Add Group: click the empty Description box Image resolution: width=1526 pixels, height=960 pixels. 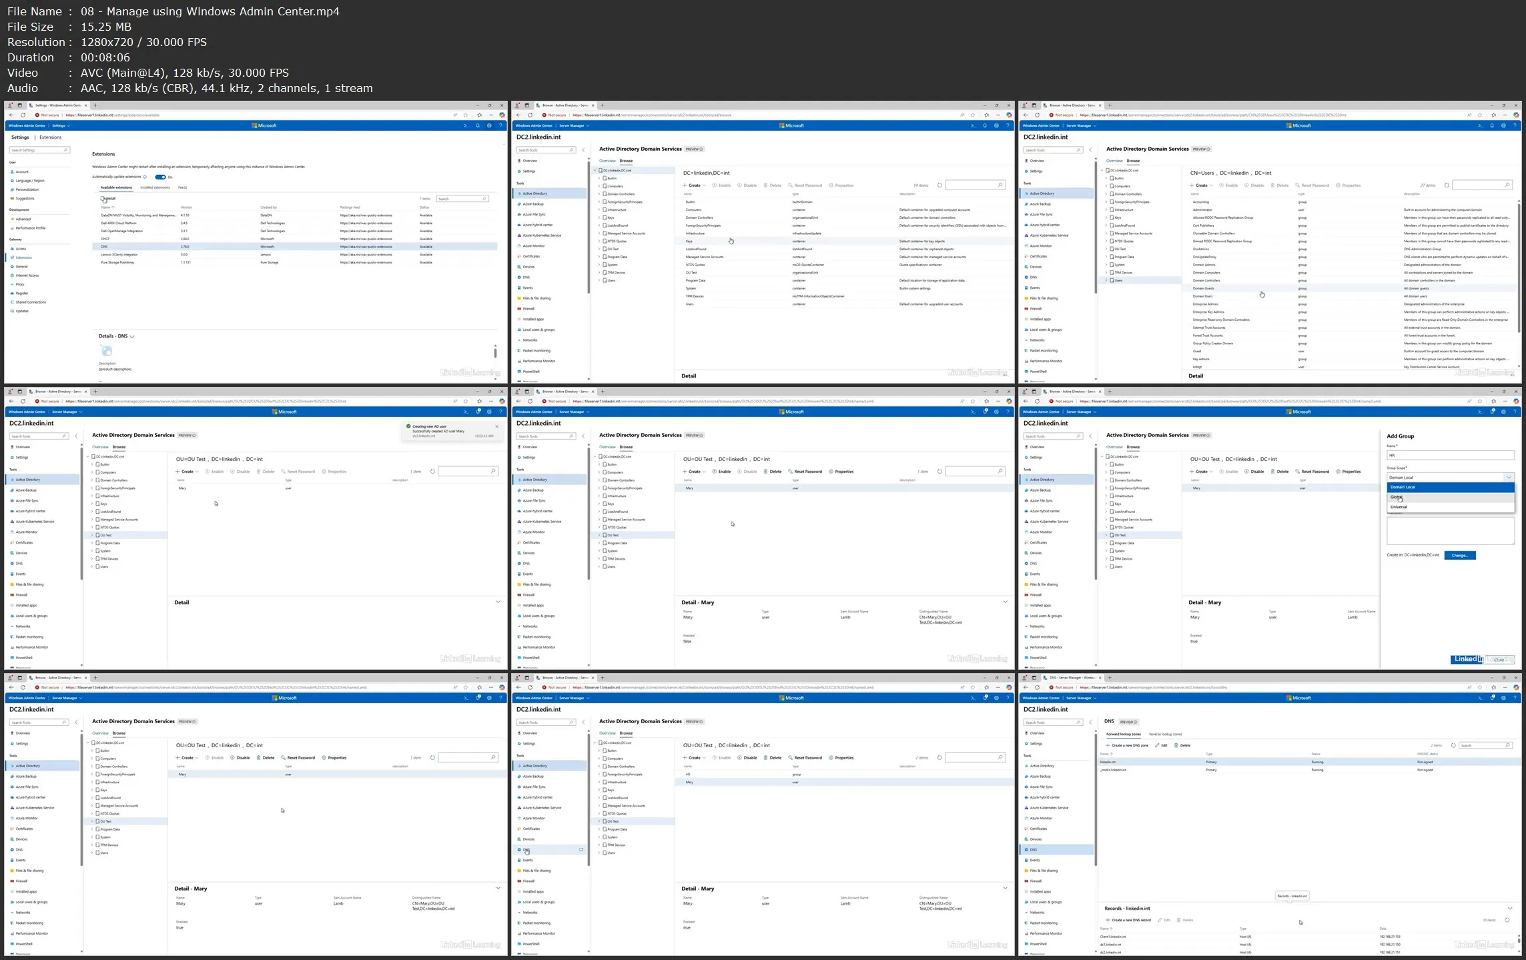[1450, 530]
